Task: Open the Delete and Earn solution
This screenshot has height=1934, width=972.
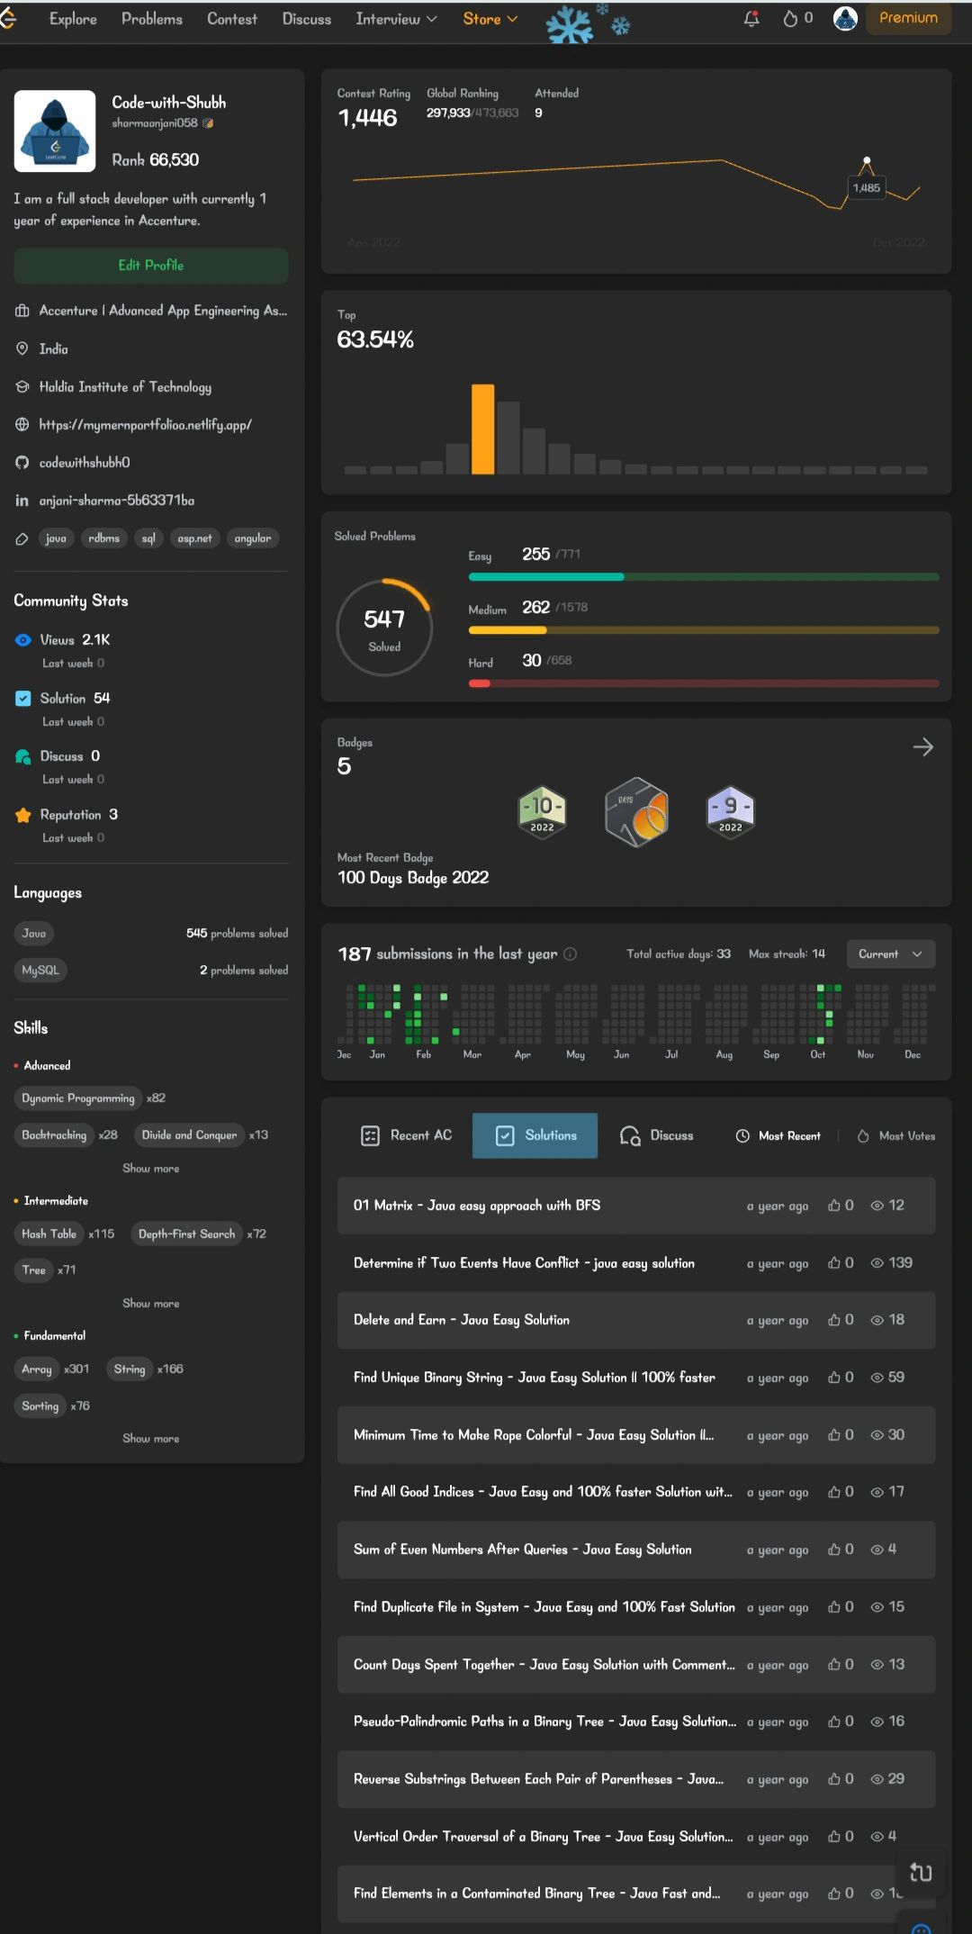Action: (x=636, y=1321)
